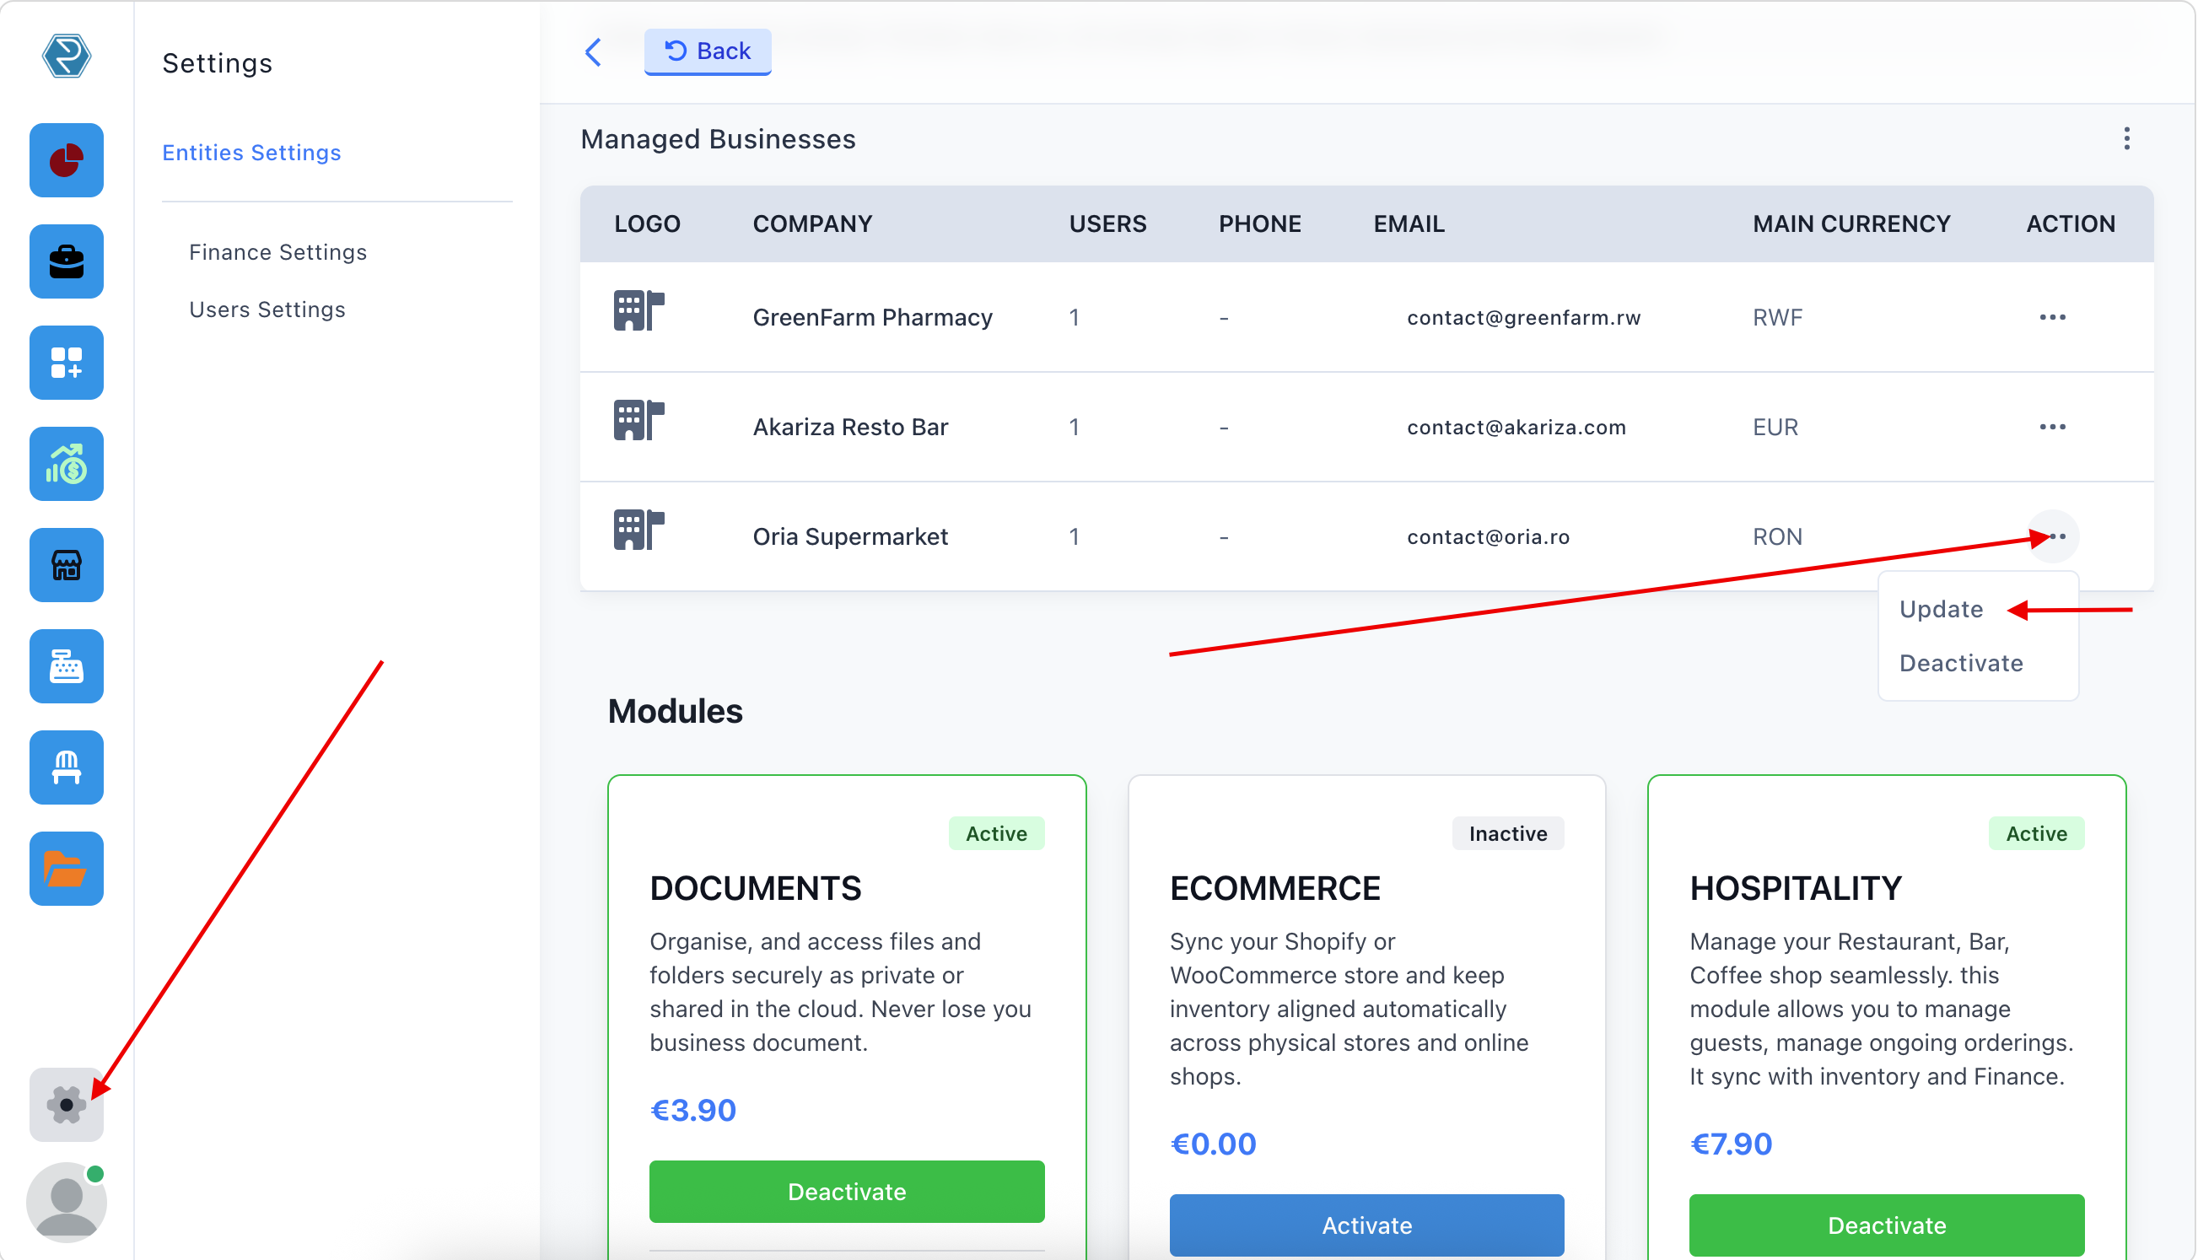Image resolution: width=2198 pixels, height=1260 pixels.
Task: Select the cash register POS icon
Action: point(66,665)
